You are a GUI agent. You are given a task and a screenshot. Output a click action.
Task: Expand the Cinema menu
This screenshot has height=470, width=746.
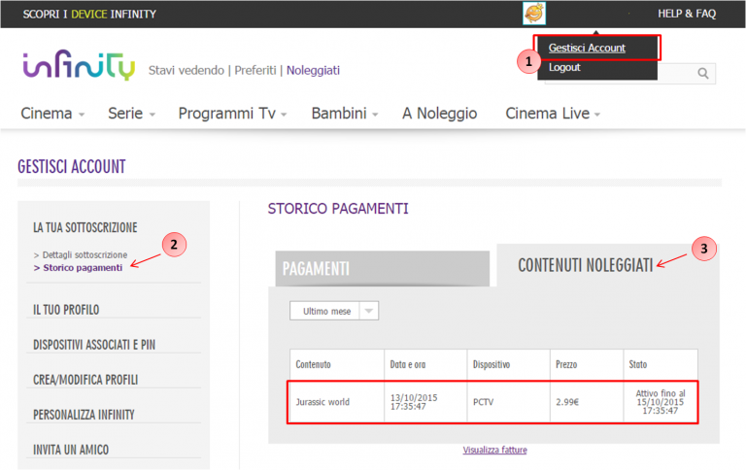coord(52,114)
